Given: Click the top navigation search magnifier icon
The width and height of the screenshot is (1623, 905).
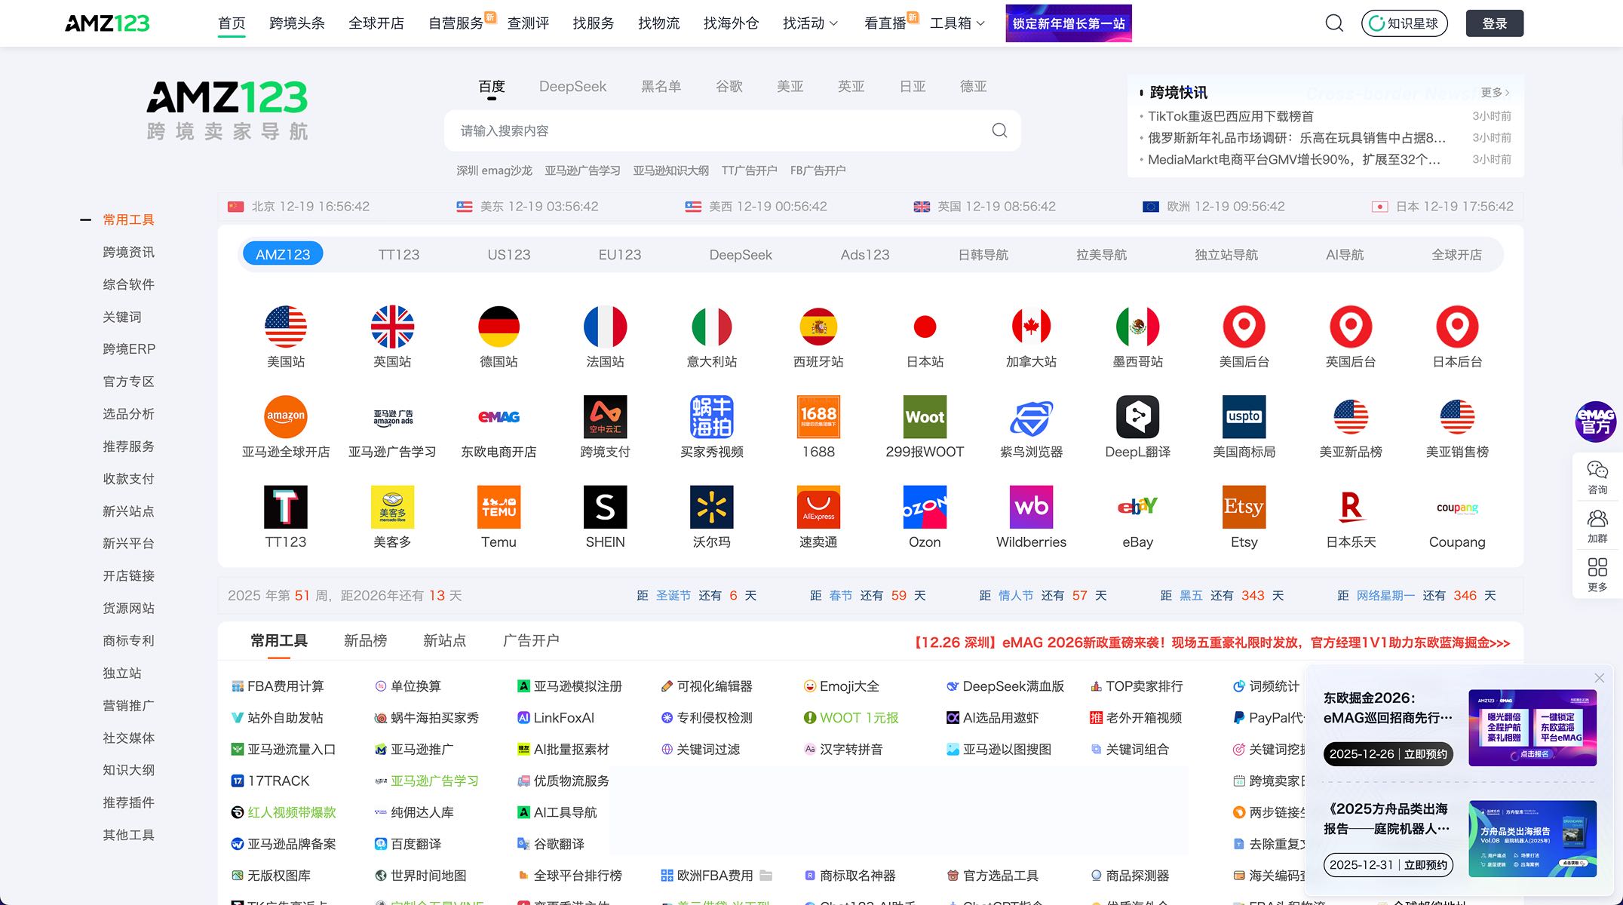Looking at the screenshot, I should (x=1334, y=23).
